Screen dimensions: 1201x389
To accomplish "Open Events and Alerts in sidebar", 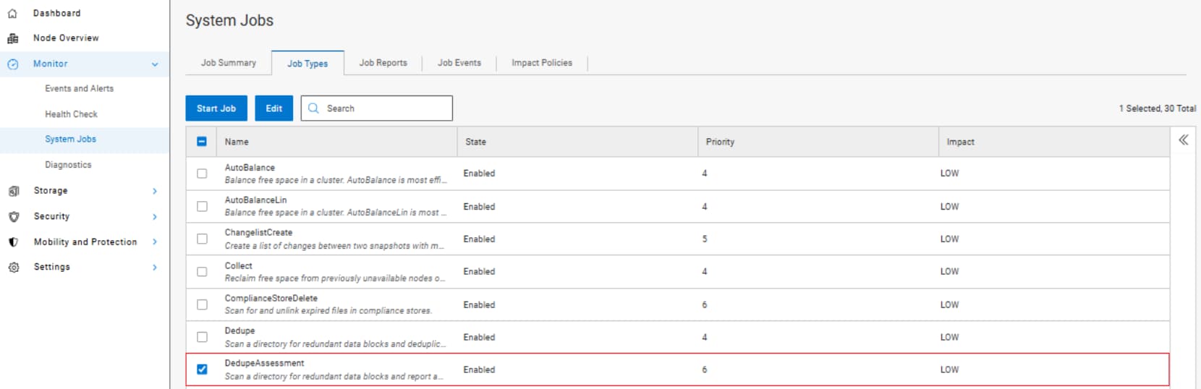I will [x=79, y=88].
